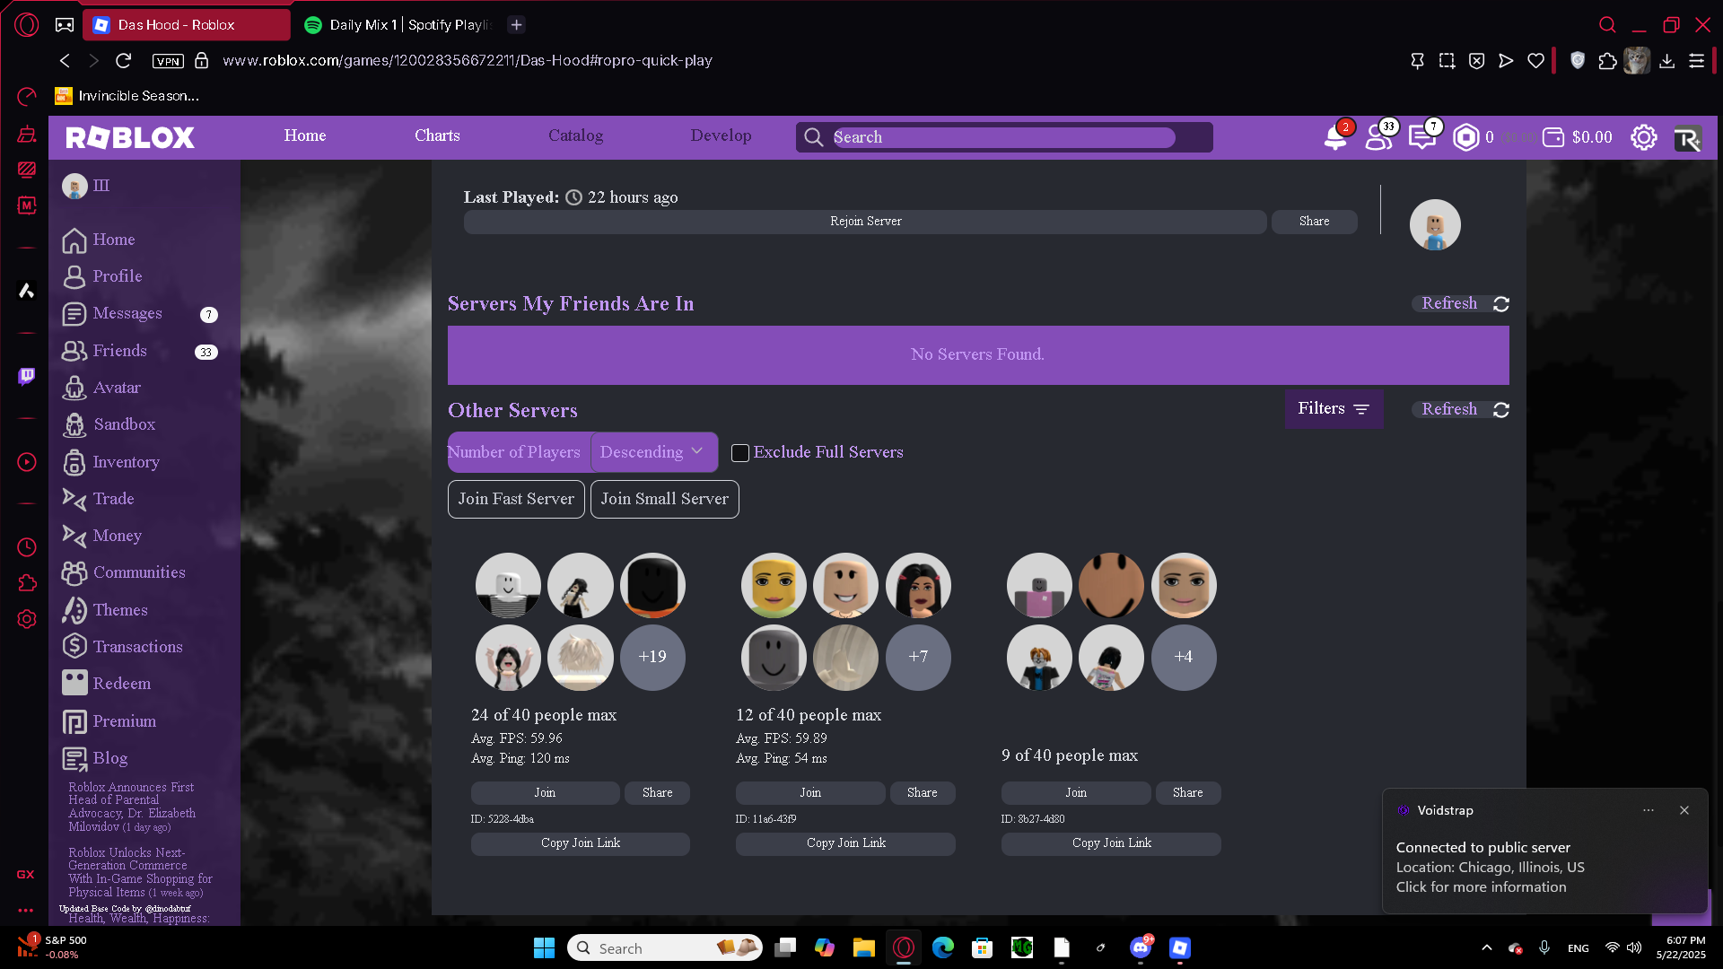Viewport: 1723px width, 969px height.
Task: Open Roblox notifications bell
Action: click(x=1335, y=137)
